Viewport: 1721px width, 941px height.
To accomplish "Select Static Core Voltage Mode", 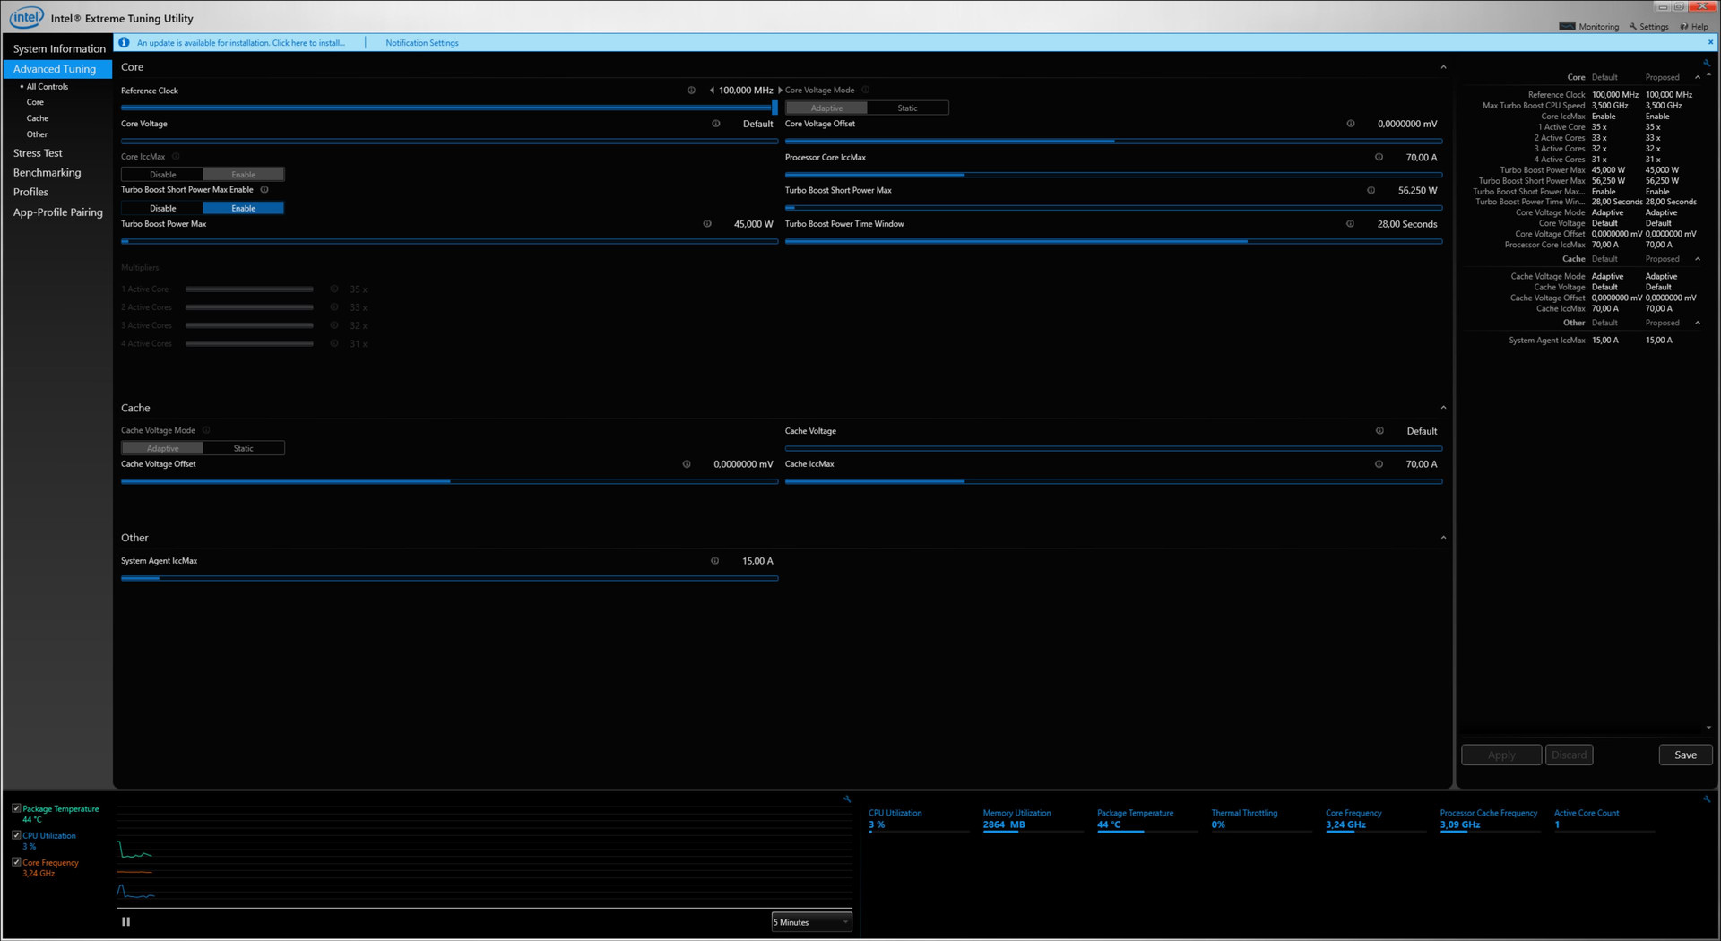I will pyautogui.click(x=907, y=108).
